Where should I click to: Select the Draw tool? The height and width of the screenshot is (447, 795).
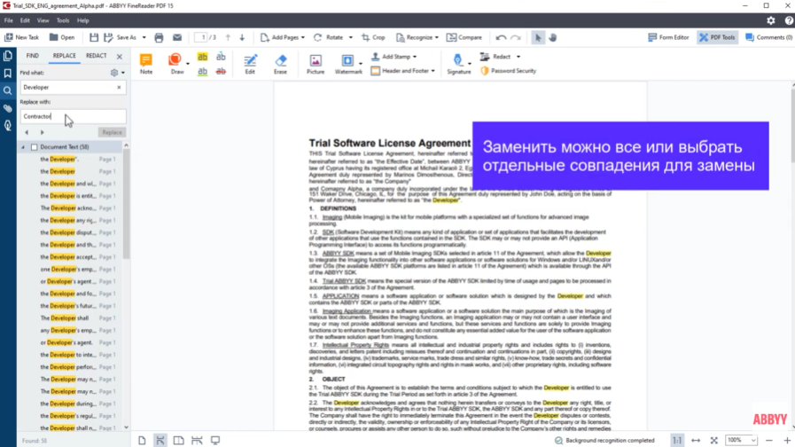click(x=176, y=64)
